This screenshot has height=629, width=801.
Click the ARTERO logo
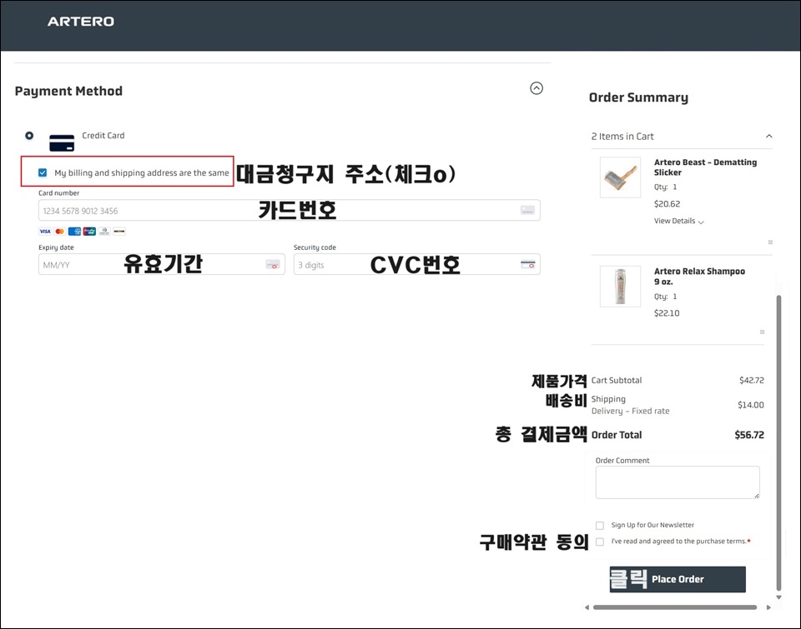[x=81, y=22]
